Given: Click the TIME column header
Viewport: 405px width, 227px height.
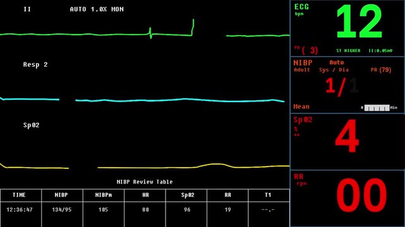Looking at the screenshot, I should click(x=19, y=195).
